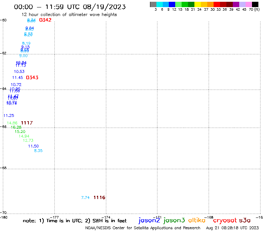This screenshot has width=263, height=231.
Task: Click the jason3 legend label
Action: [x=174, y=220]
